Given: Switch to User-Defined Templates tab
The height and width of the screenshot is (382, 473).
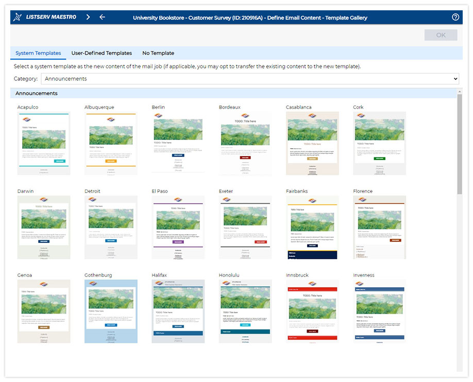Looking at the screenshot, I should 102,53.
